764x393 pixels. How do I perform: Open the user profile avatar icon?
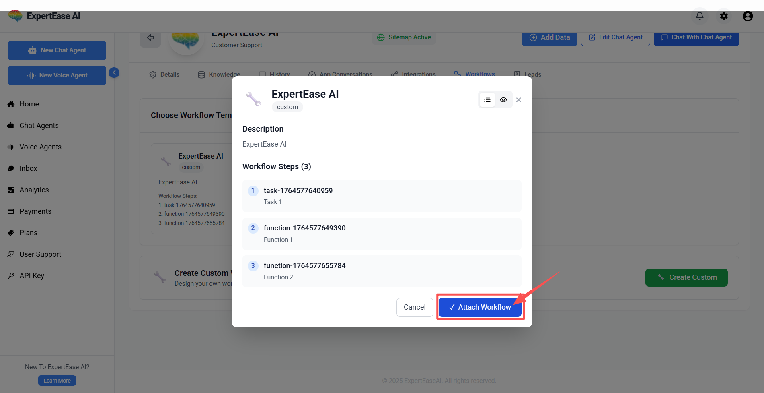[748, 16]
